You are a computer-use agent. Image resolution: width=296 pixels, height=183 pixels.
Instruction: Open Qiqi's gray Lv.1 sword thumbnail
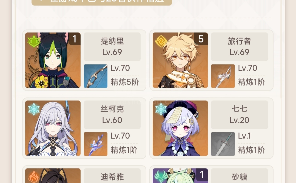pos(223,144)
